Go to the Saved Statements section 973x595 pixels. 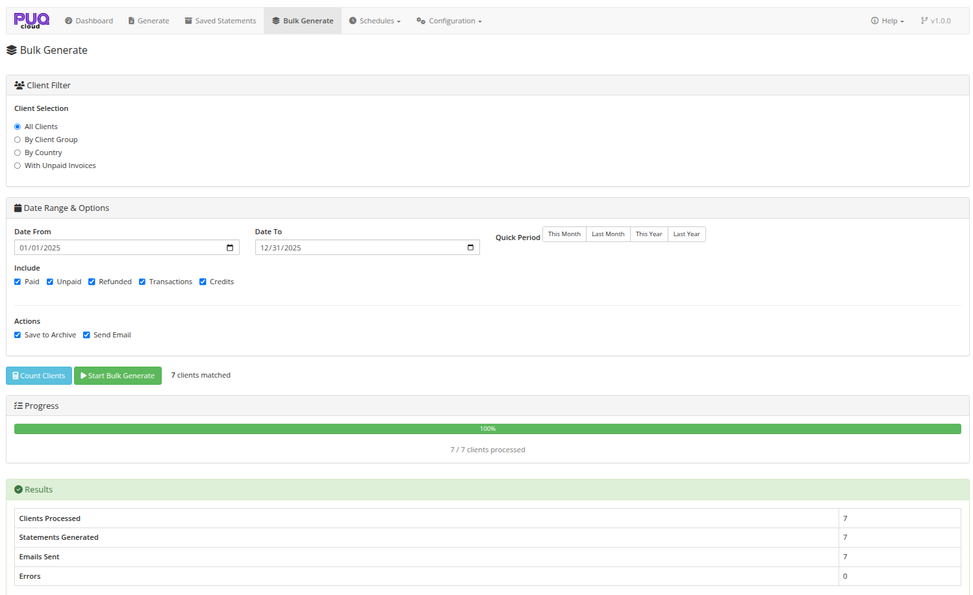pos(220,20)
